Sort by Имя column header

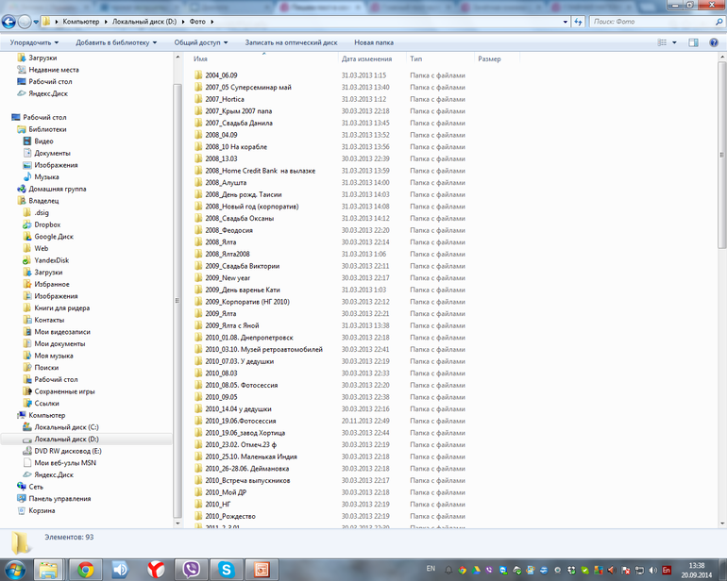(x=200, y=58)
